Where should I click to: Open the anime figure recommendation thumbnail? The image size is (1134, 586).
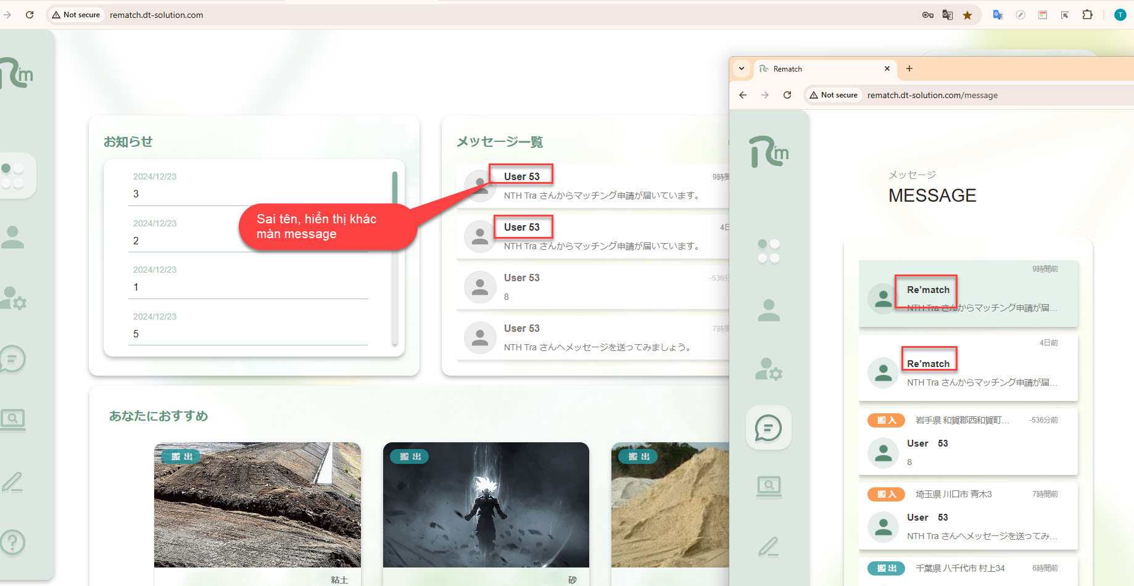click(486, 505)
